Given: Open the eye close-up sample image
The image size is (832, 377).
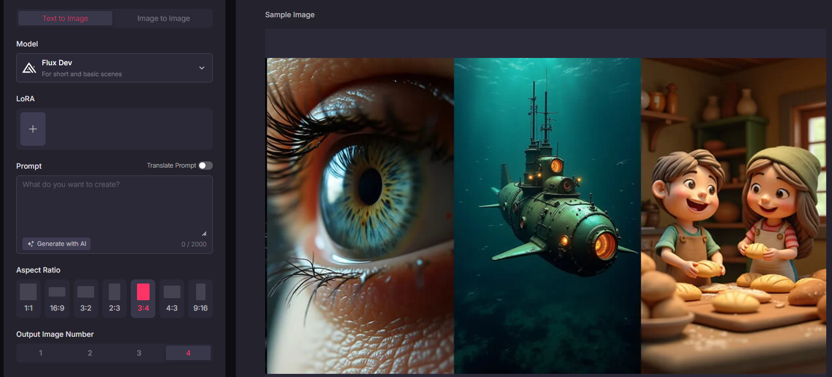Looking at the screenshot, I should click(360, 216).
